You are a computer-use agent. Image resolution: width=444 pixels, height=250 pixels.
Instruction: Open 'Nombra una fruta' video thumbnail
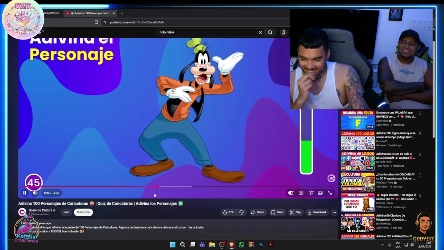click(358, 120)
